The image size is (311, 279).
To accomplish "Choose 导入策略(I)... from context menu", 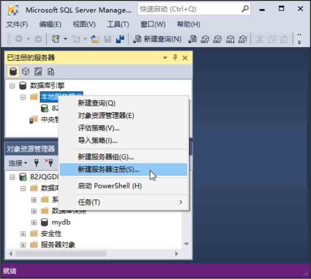I will pyautogui.click(x=124, y=141).
